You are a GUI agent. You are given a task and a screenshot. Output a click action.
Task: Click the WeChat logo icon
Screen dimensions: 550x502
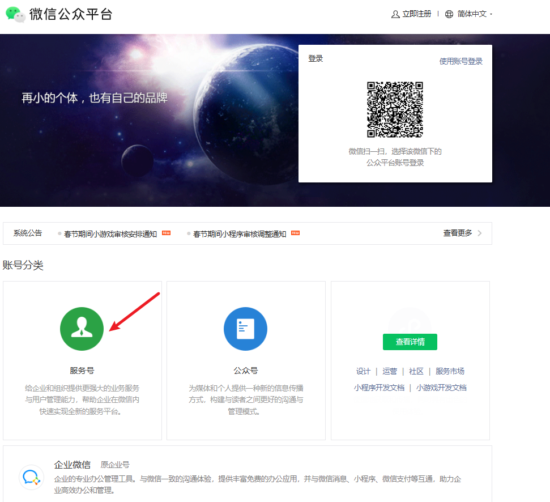[16, 15]
